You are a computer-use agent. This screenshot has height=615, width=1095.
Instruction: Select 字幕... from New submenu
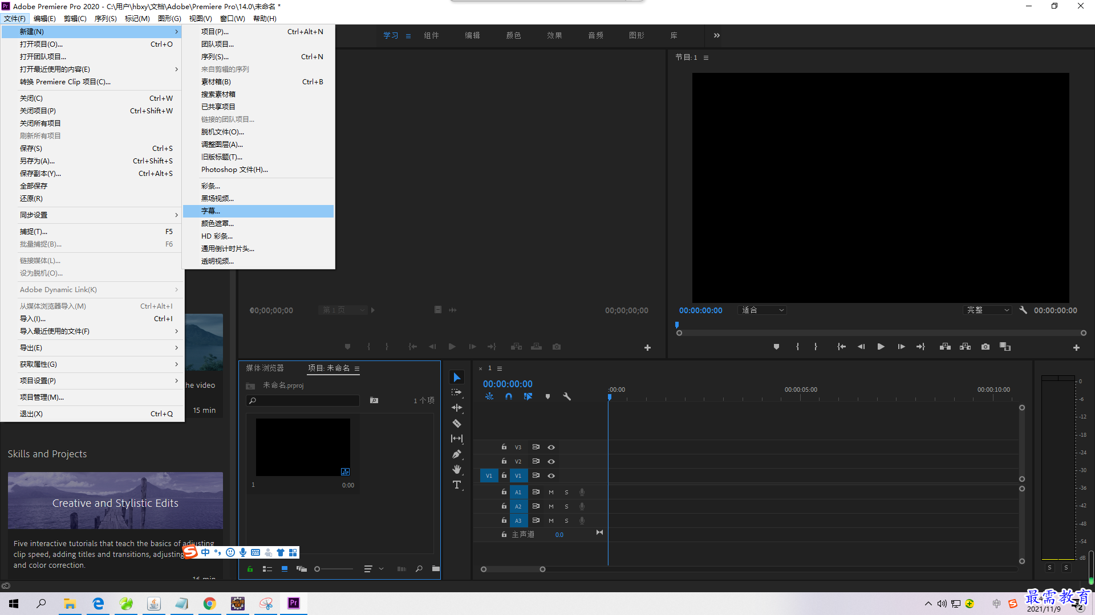tap(258, 211)
